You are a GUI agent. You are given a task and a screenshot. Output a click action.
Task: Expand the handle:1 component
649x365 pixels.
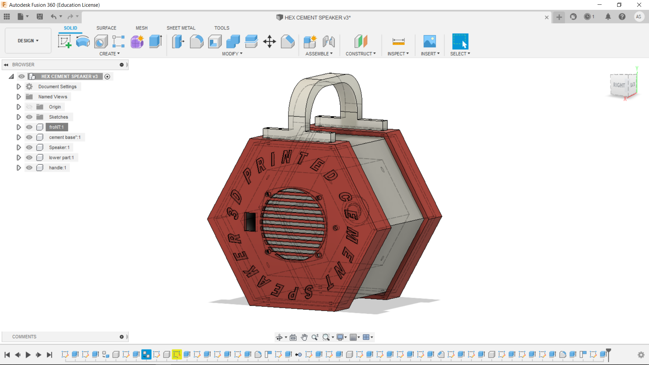click(19, 168)
